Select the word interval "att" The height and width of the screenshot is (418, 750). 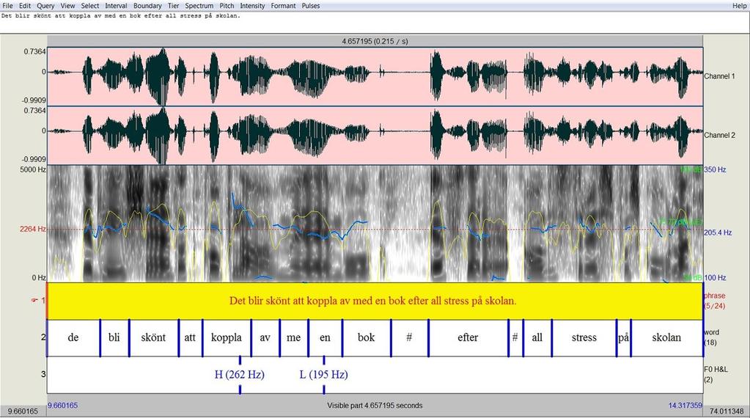[x=191, y=337]
